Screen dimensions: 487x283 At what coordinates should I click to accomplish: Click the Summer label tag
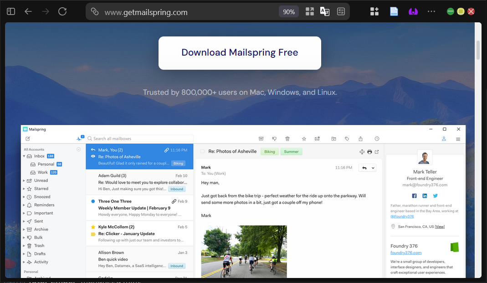[291, 152]
